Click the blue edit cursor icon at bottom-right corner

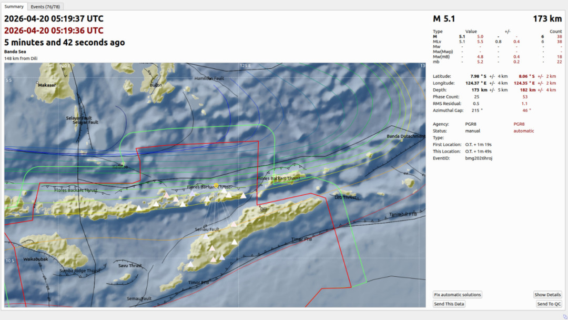(565, 317)
